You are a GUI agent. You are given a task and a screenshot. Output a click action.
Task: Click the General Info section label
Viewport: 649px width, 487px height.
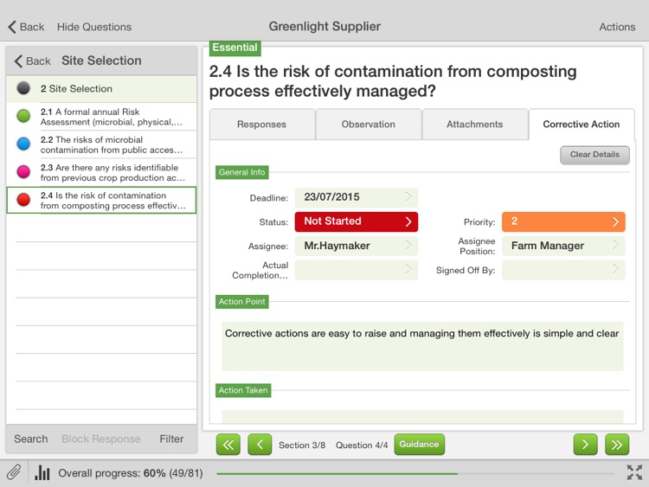point(242,172)
